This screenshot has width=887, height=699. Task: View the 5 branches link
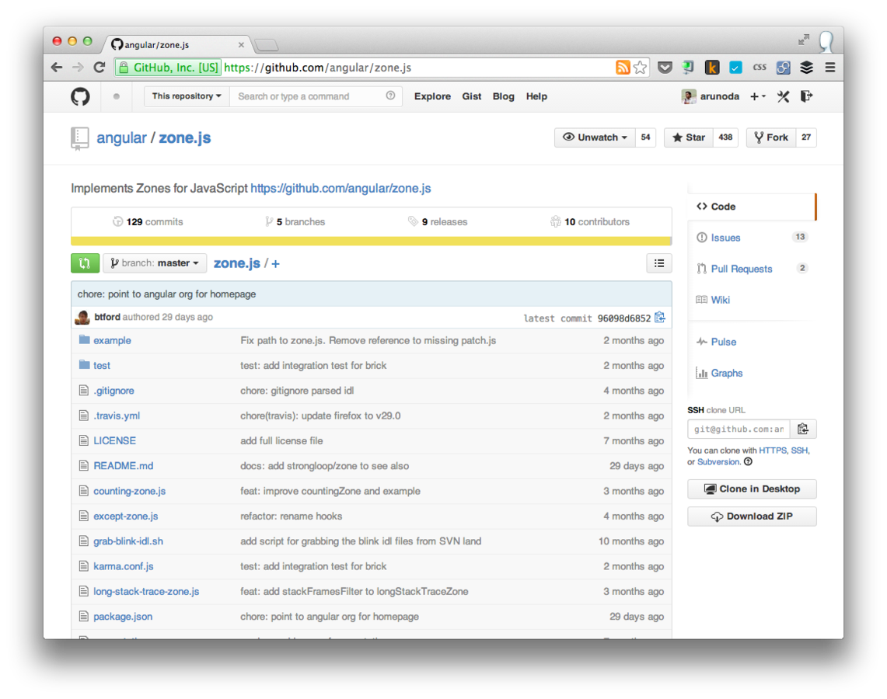click(295, 221)
